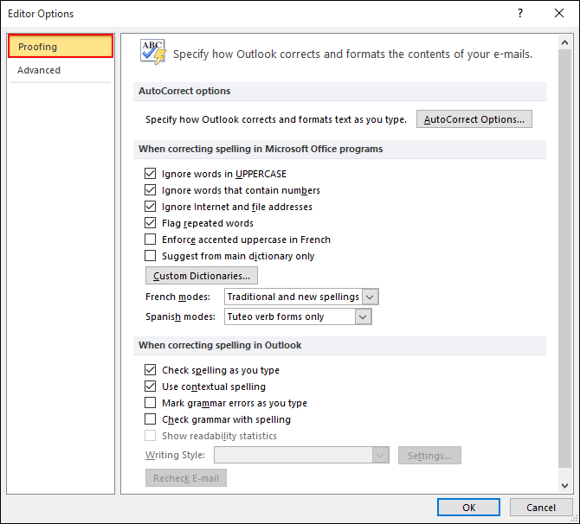Click the Microsoft Office programs spelling header

click(339, 149)
